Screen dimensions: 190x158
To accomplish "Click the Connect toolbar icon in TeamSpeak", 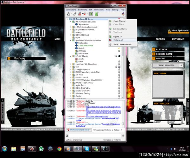I will click(68, 14).
